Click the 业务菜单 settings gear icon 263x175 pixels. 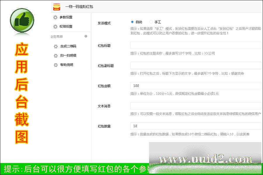pyautogui.click(x=86, y=36)
